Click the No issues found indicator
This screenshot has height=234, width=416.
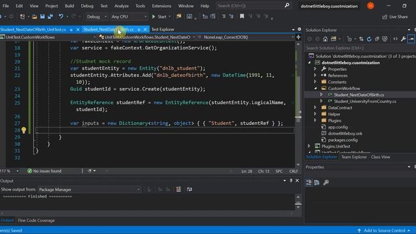point(45,171)
